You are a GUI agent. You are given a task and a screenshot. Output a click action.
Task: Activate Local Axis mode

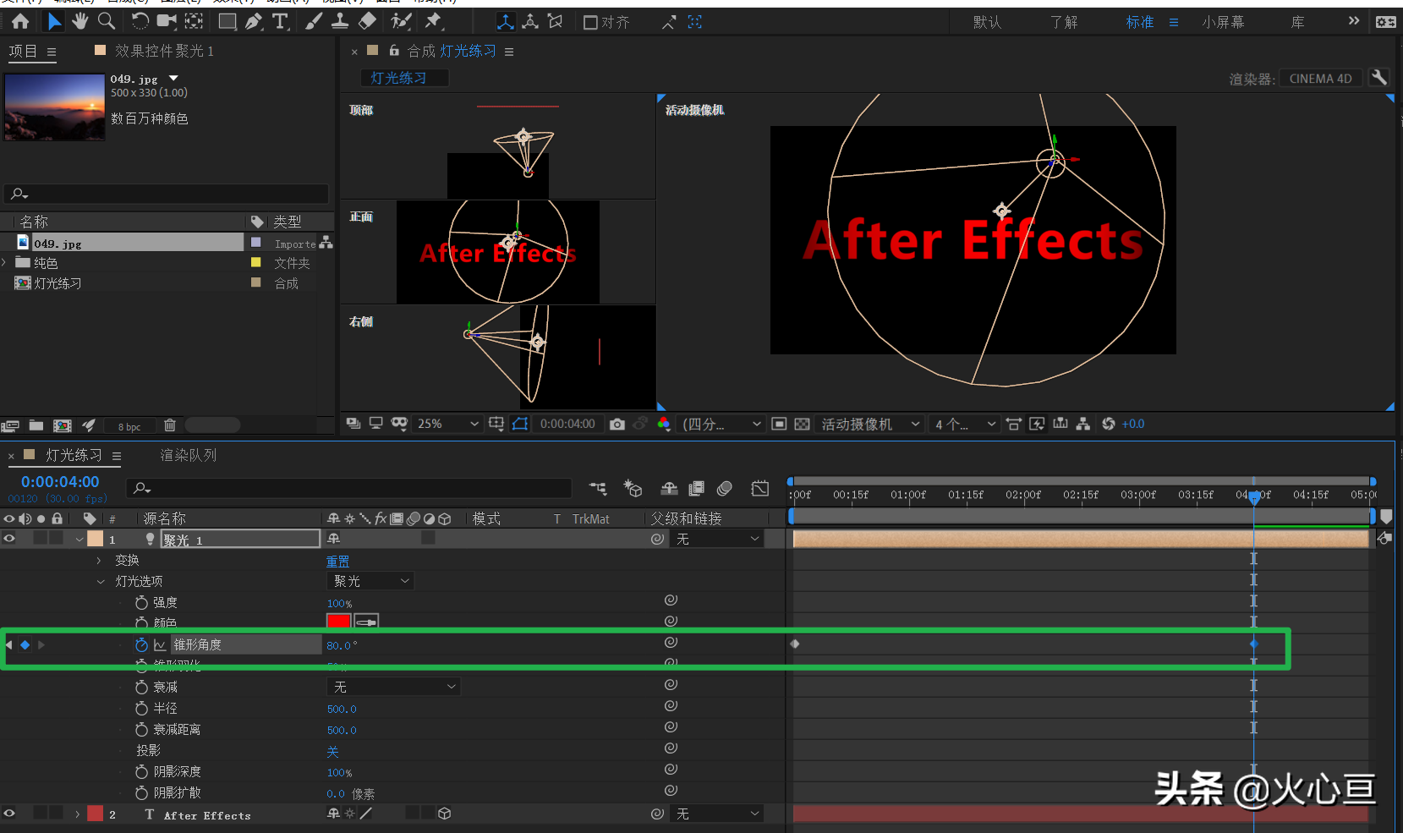click(505, 22)
